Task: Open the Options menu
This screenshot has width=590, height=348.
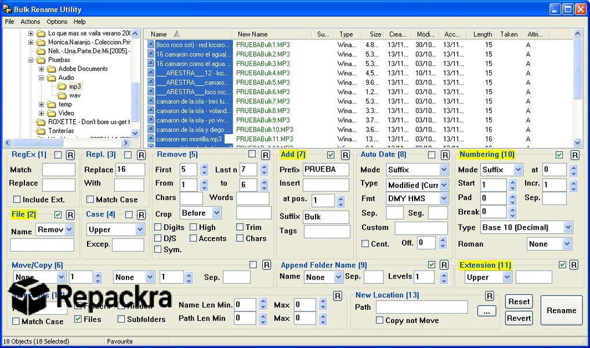Action: click(x=57, y=22)
